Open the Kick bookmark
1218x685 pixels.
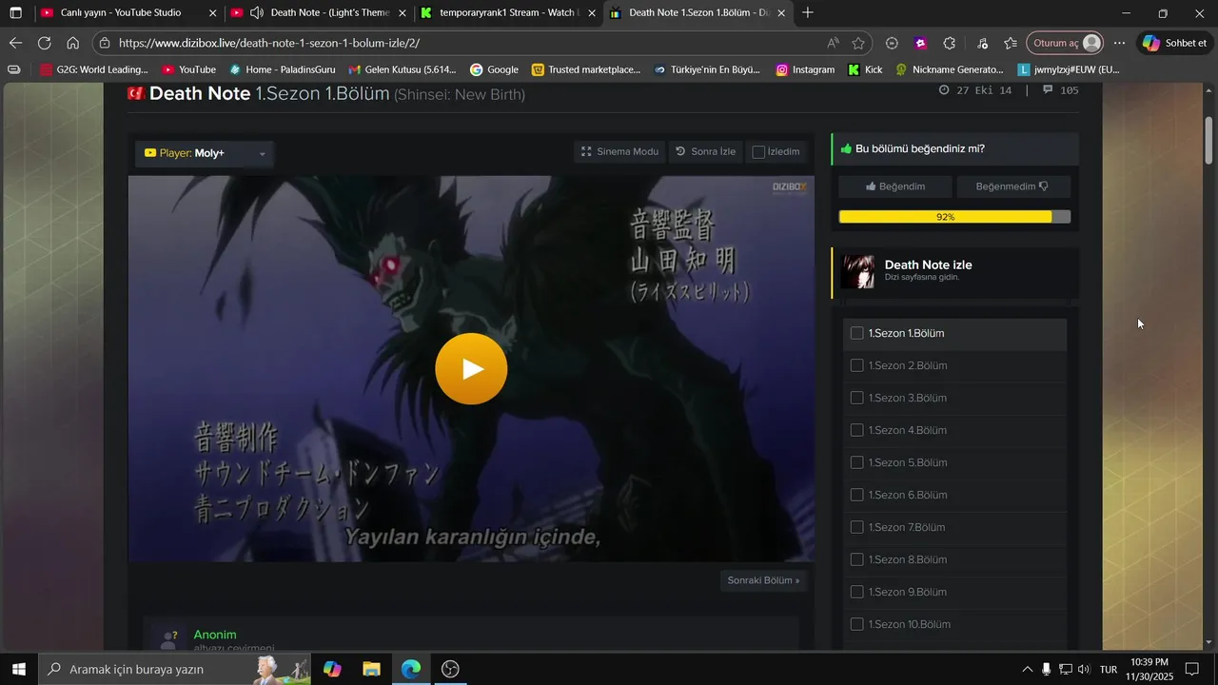865,69
